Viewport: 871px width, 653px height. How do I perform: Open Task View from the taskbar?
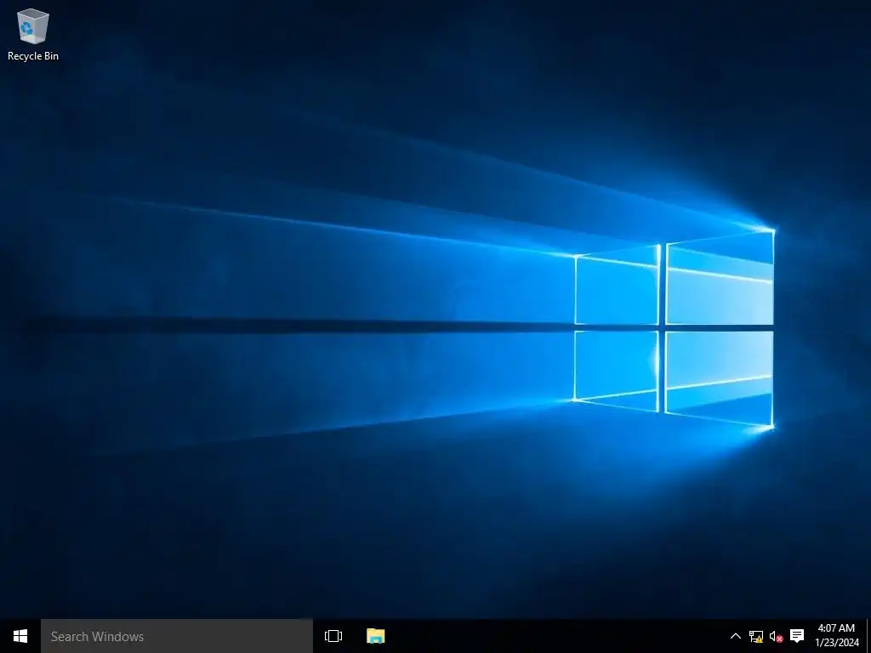click(333, 636)
